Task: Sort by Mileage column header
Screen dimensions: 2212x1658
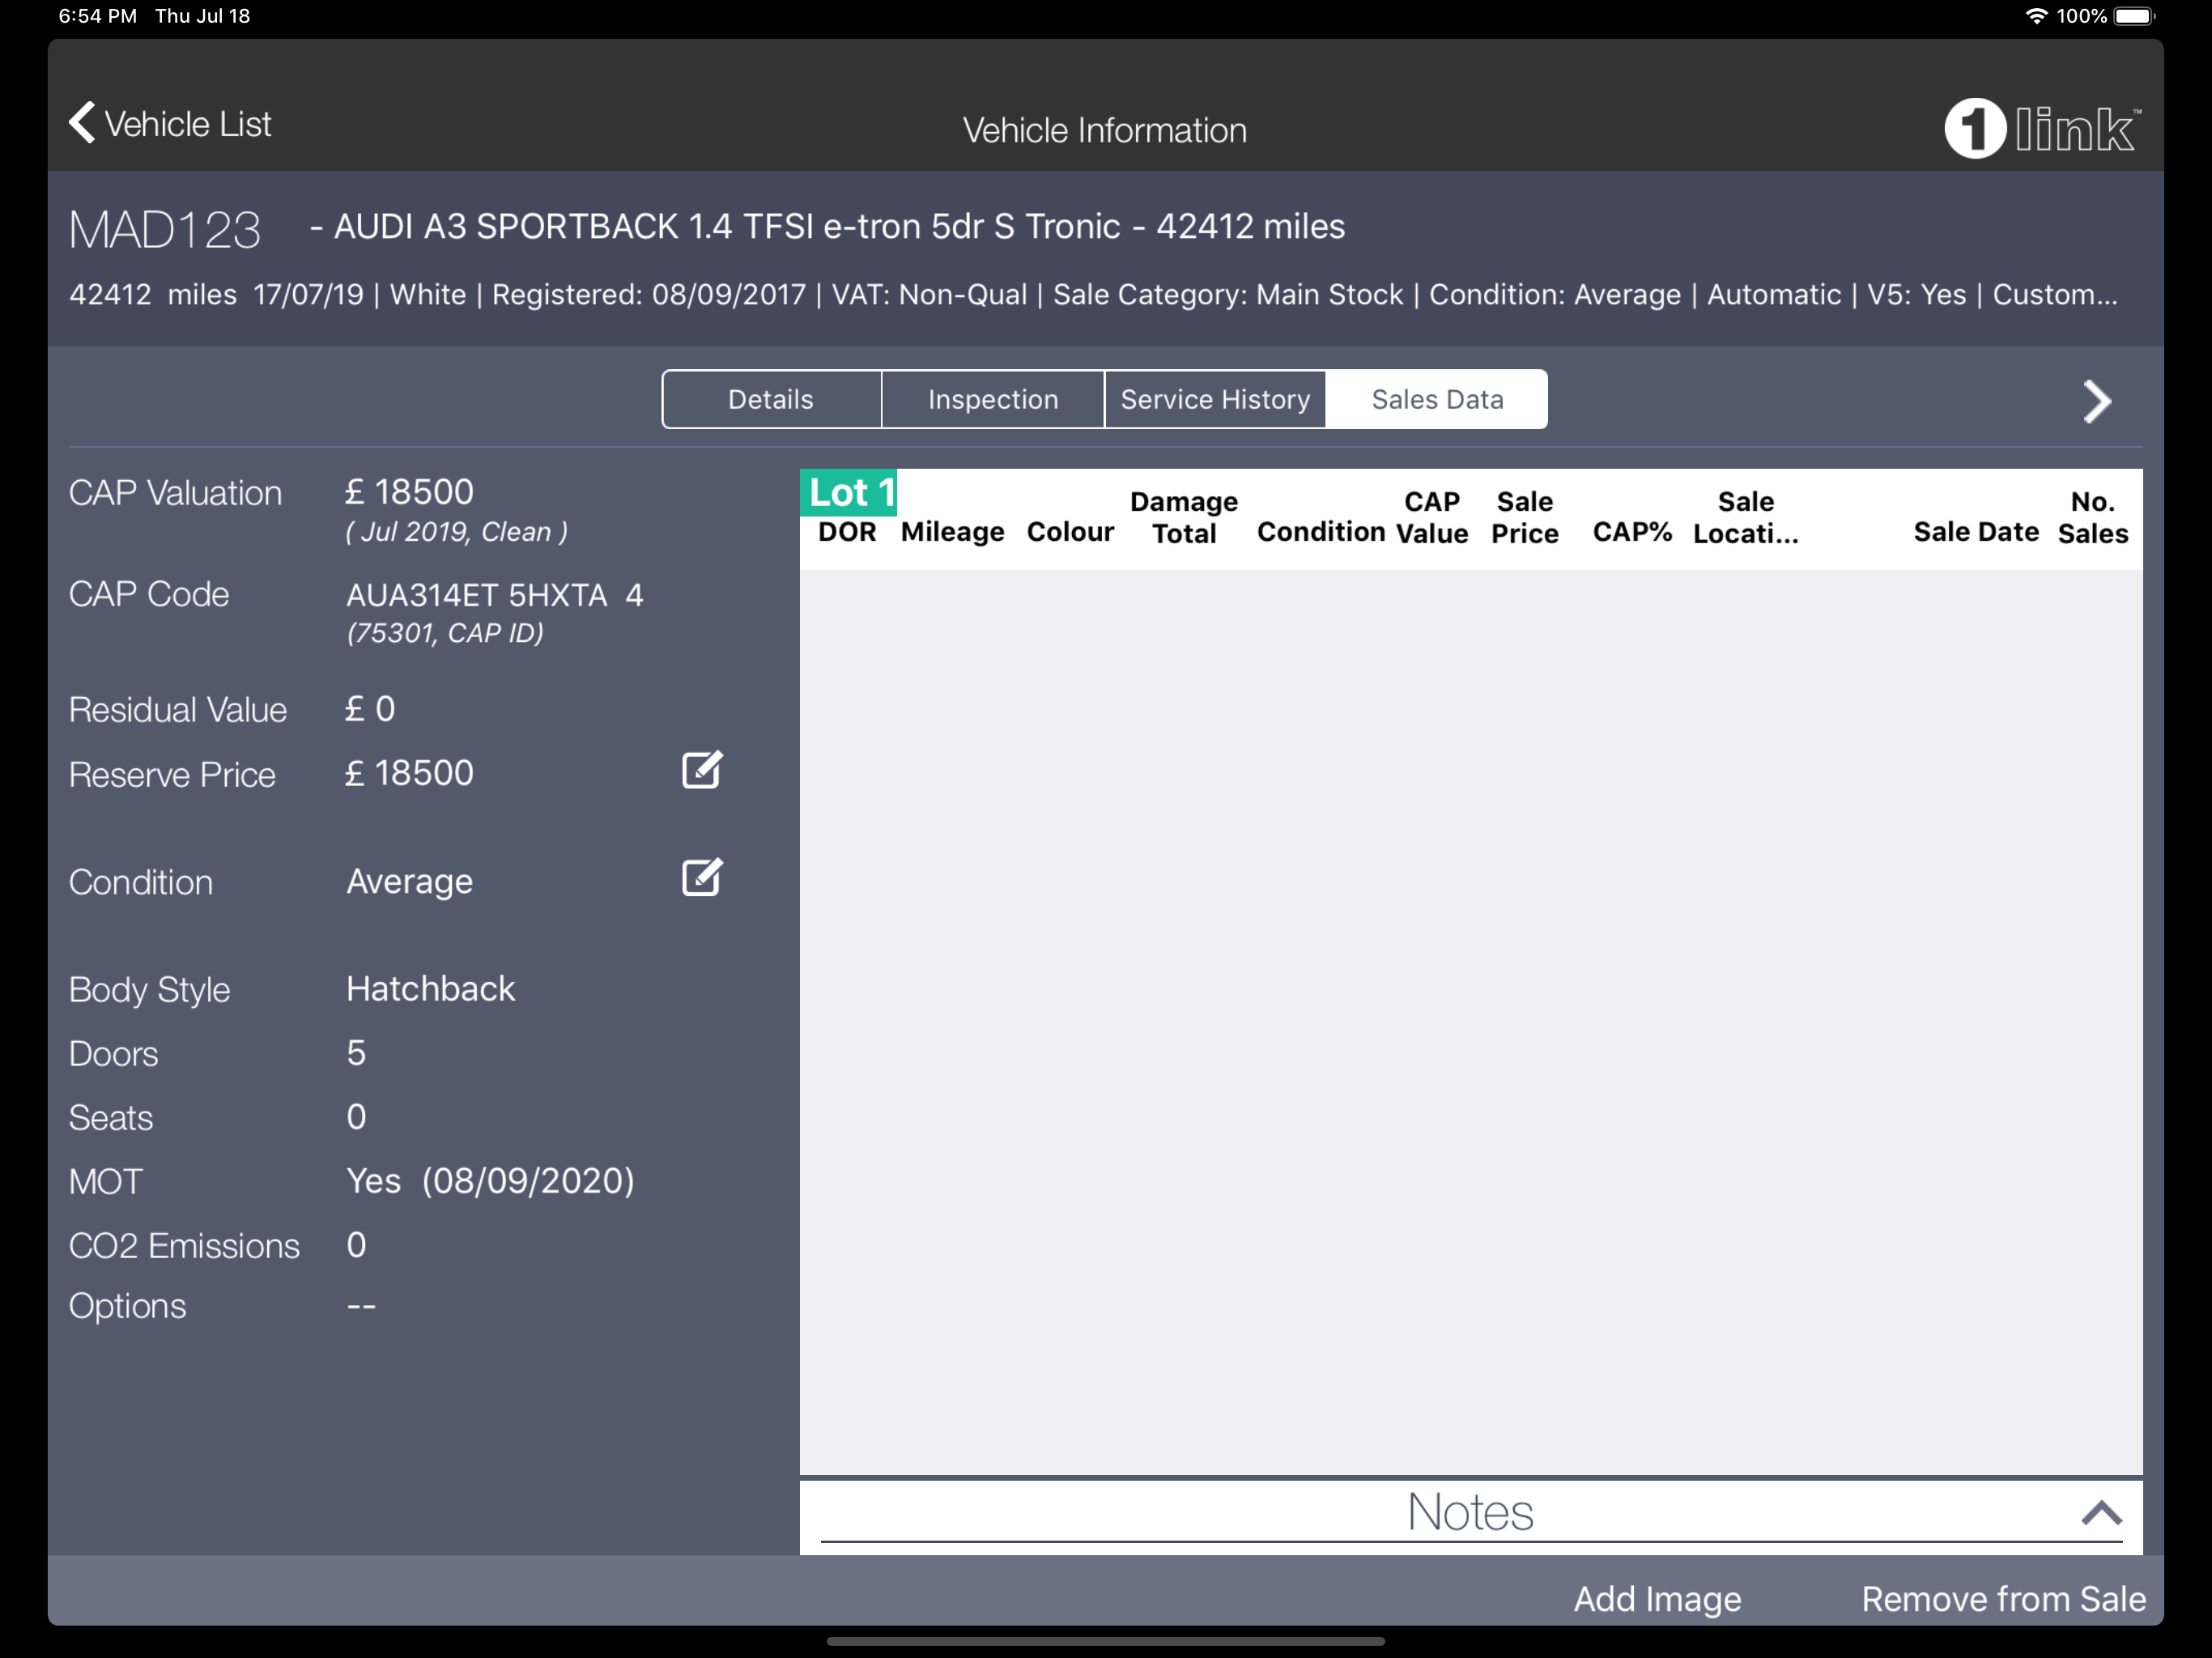Action: click(x=952, y=532)
